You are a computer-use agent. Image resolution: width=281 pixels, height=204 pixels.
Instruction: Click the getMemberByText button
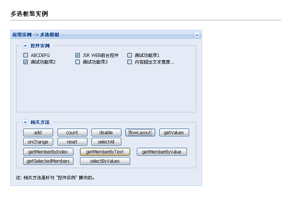click(105, 152)
